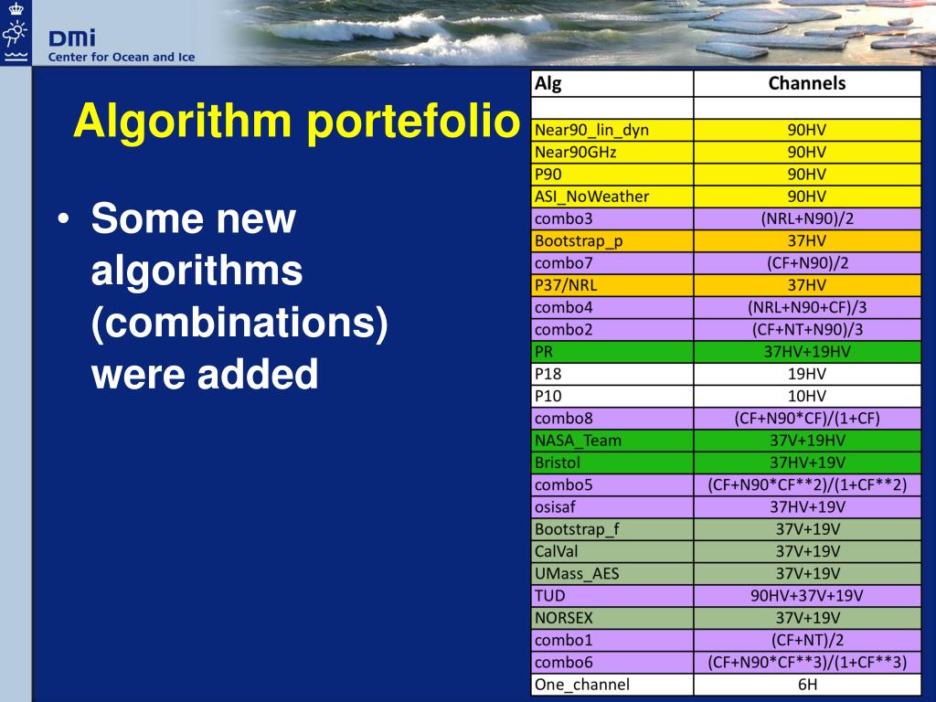Click the "ASI_NoWeather" table cell
The width and height of the screenshot is (936, 702).
[612, 197]
